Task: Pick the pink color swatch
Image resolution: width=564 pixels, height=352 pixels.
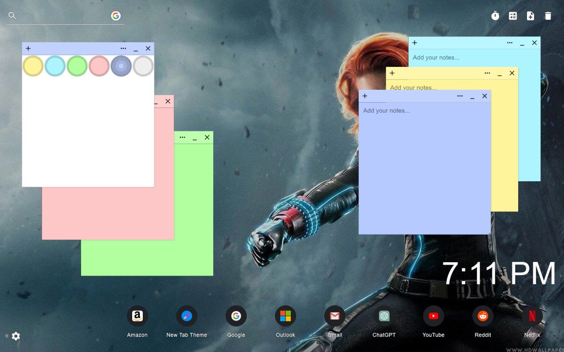Action: click(x=99, y=66)
